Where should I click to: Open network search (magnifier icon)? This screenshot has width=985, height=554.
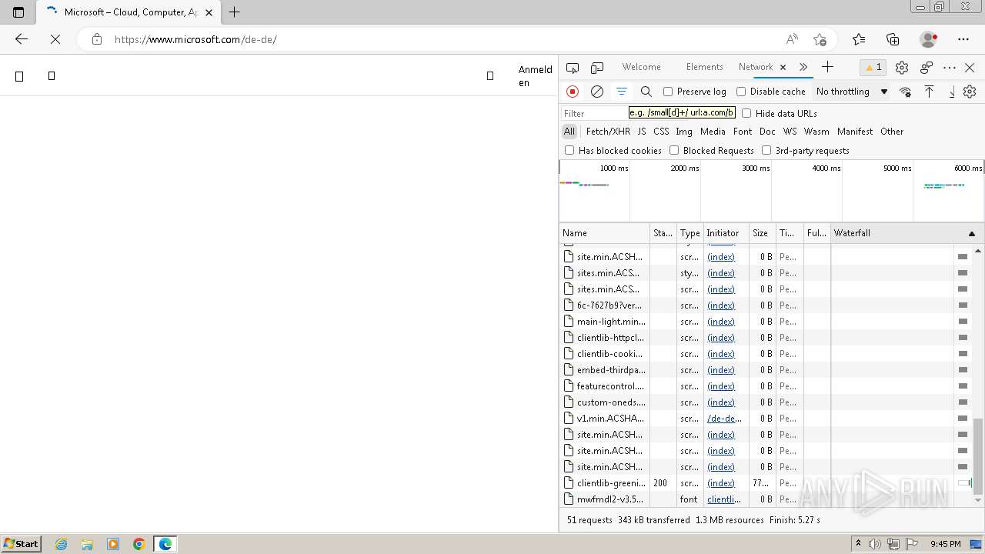[646, 92]
